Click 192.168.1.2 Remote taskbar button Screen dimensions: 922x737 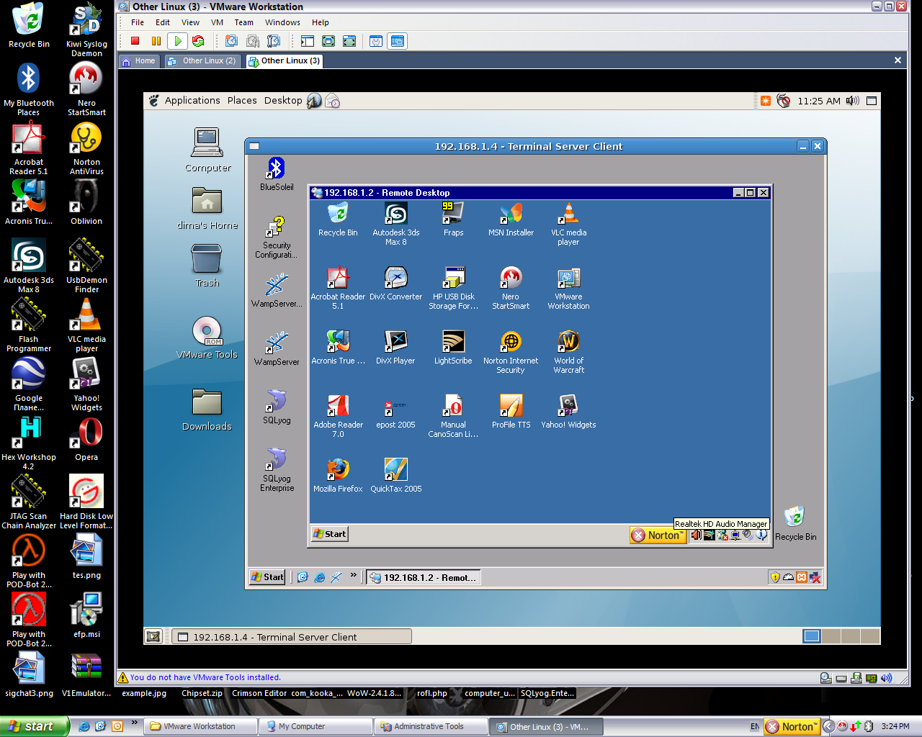(x=423, y=577)
